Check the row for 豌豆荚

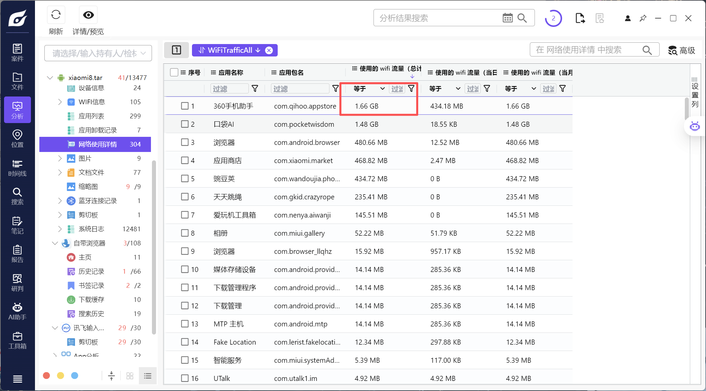click(185, 179)
